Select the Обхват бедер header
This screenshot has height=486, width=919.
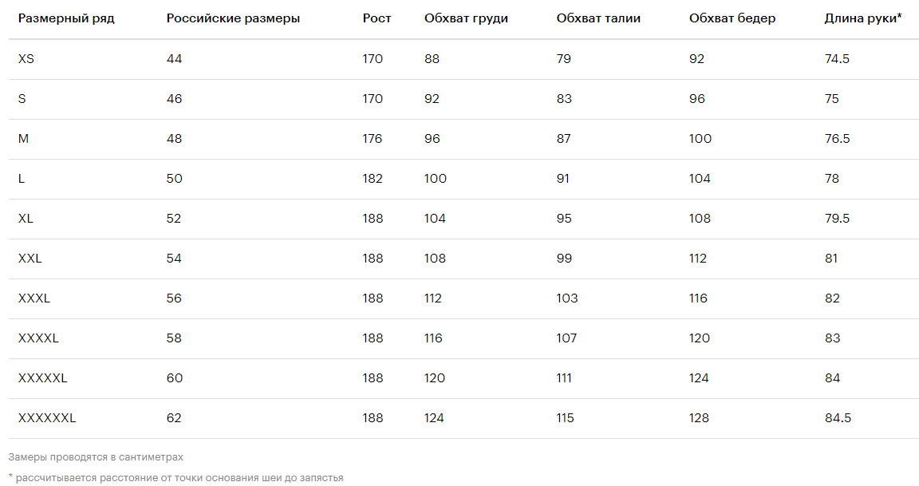click(x=732, y=18)
